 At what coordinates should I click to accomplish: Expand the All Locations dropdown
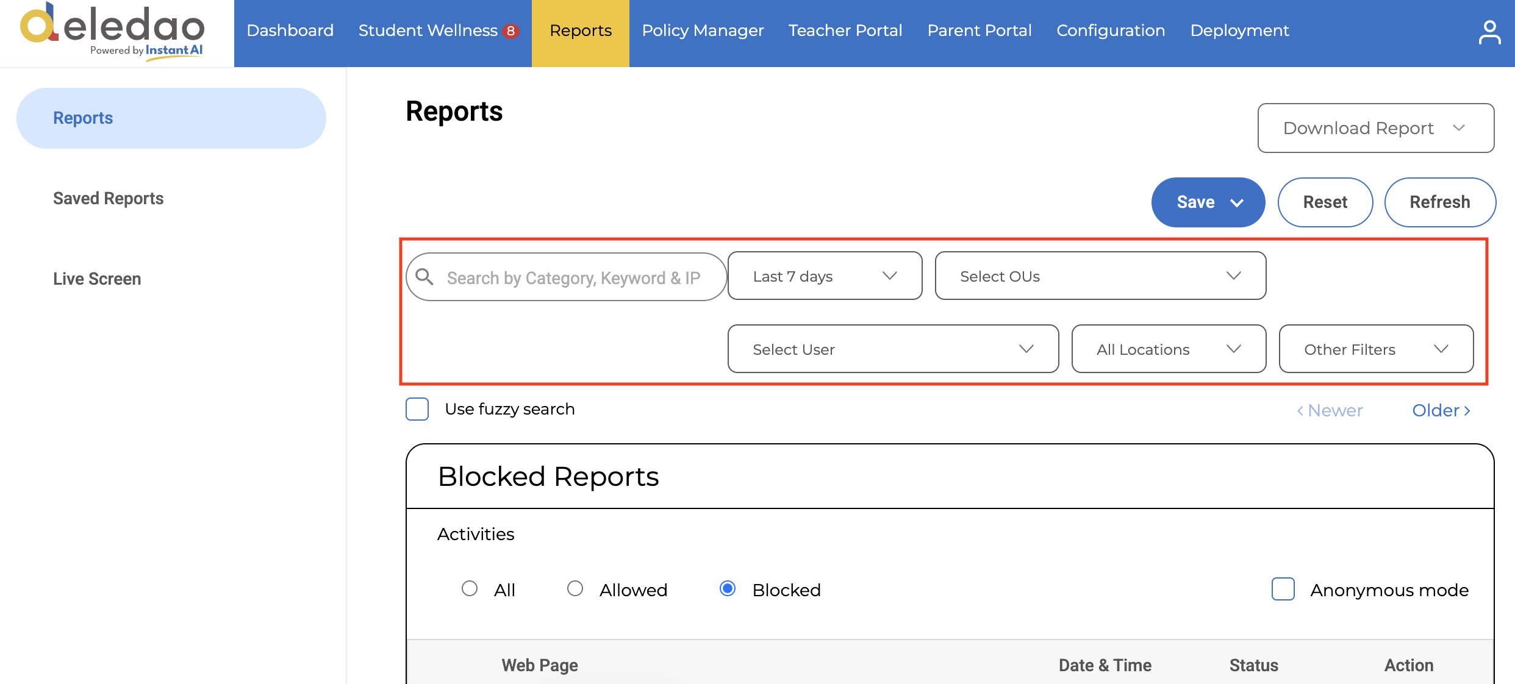(1169, 349)
